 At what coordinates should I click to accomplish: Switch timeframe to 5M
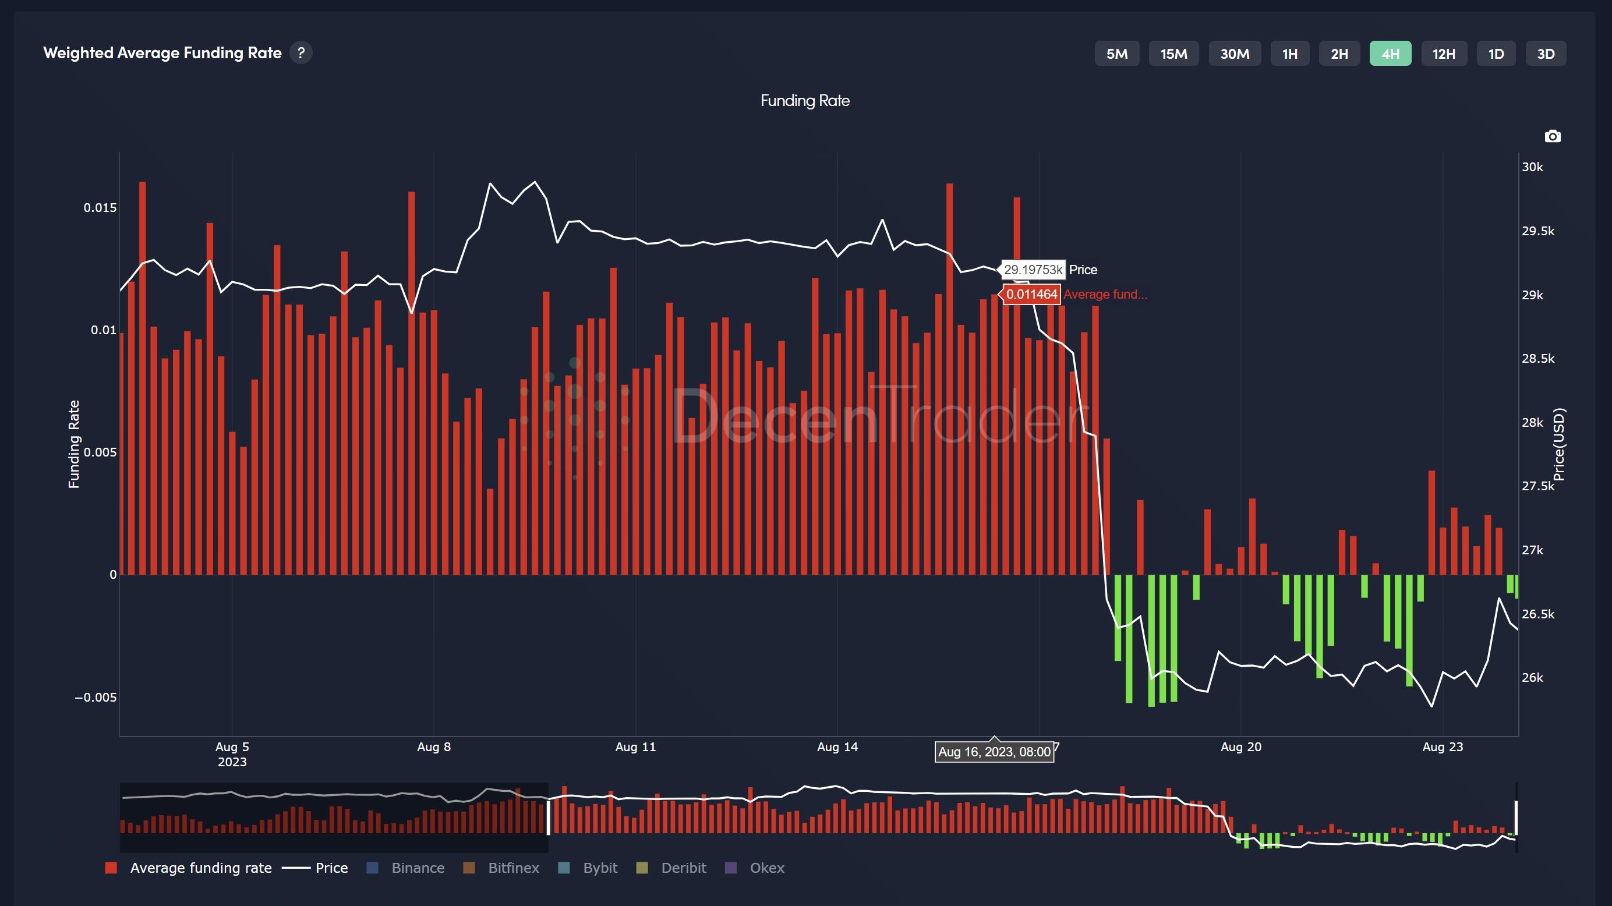(1116, 54)
